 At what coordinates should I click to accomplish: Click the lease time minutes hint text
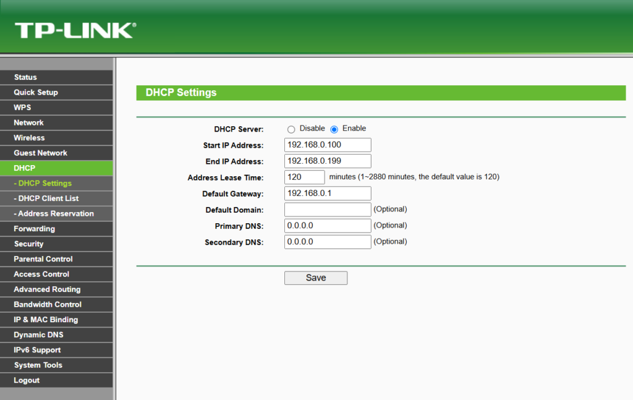click(x=414, y=177)
